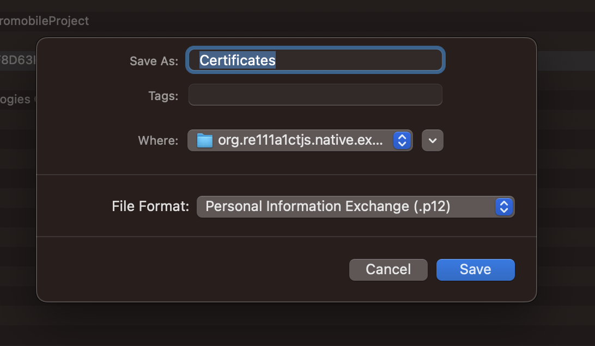
Task: Click Save to export the certificates
Action: [476, 270]
